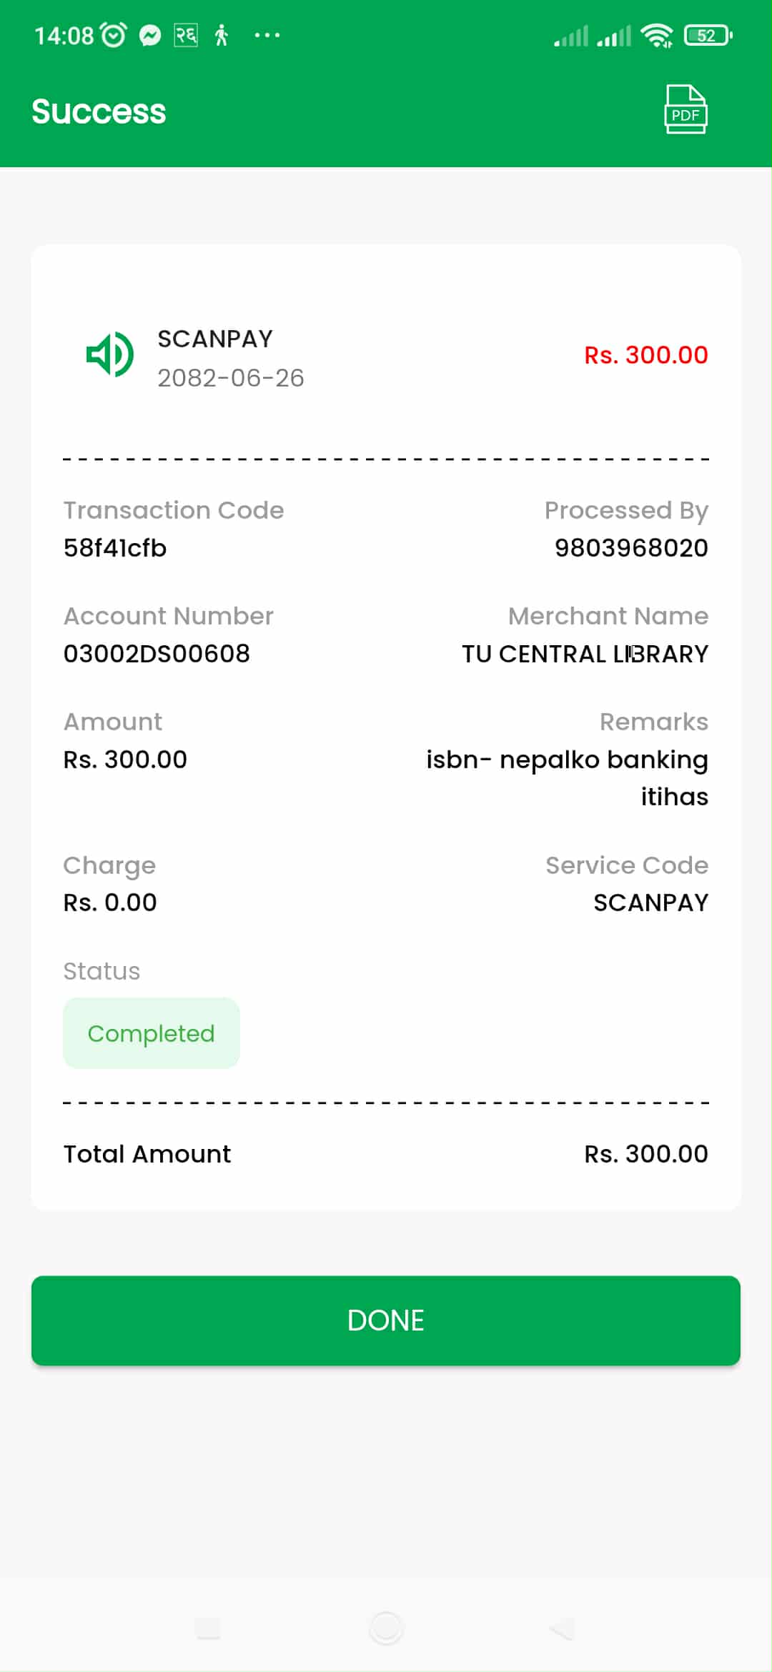Tap the battery level indicator
This screenshot has width=772, height=1672.
click(x=708, y=35)
